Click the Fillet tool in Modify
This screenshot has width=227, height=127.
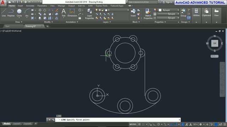tap(50, 14)
